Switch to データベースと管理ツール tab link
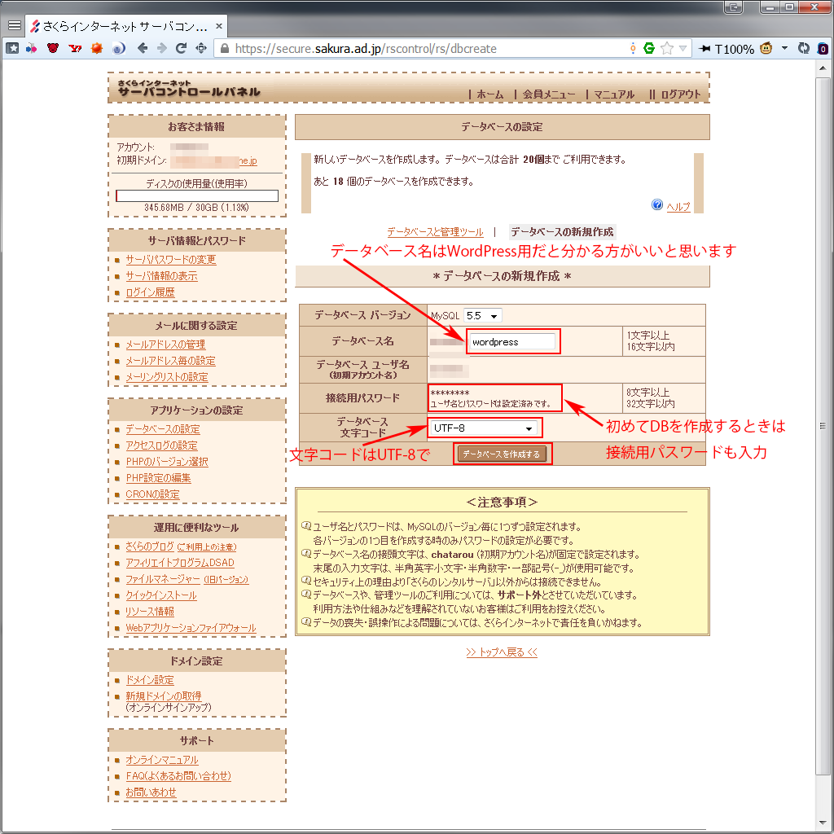The image size is (834, 834). [x=435, y=232]
